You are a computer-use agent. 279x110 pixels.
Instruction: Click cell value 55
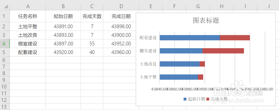tap(92, 44)
